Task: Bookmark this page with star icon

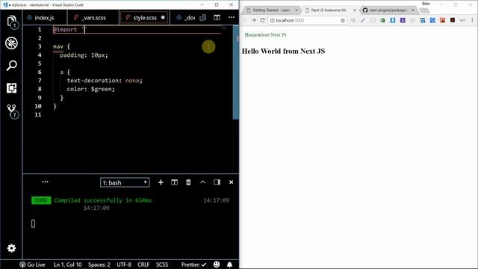Action: pos(343,20)
